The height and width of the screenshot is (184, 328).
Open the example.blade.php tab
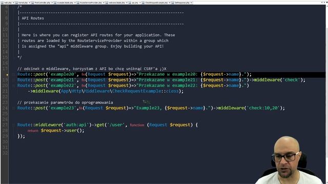tap(65, 3)
